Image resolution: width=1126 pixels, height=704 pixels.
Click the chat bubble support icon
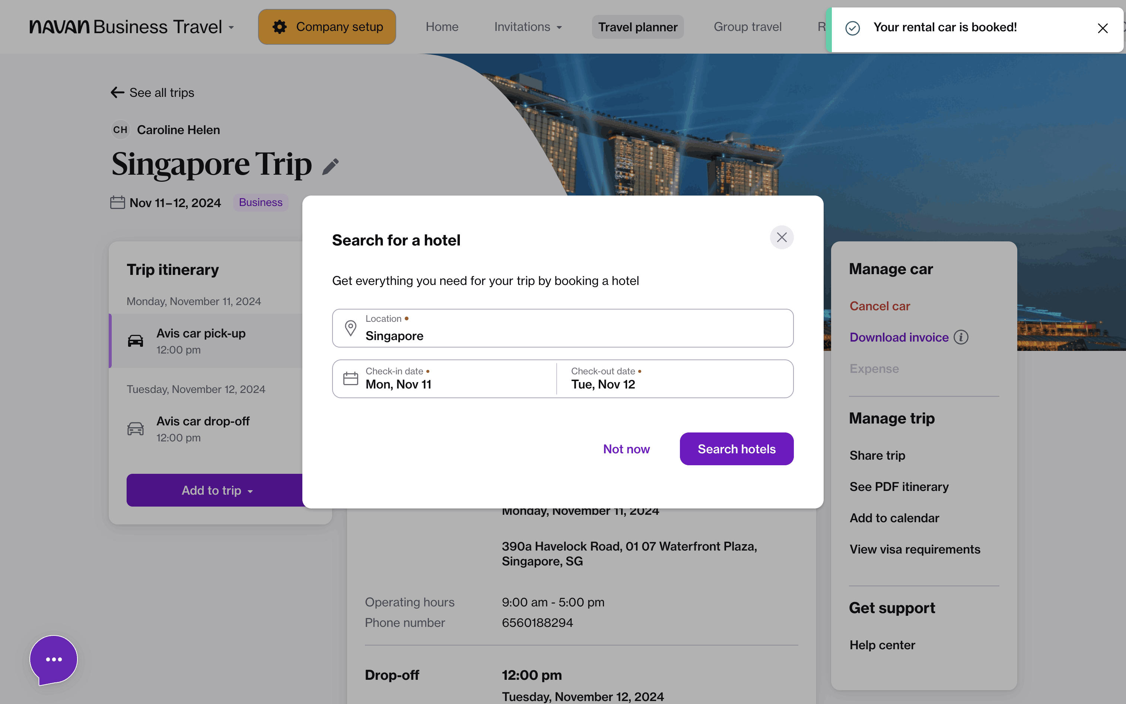click(54, 659)
